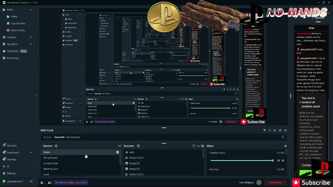Select the 'Media File (1)' source
The width and height of the screenshot is (333, 187).
(x=163, y=174)
